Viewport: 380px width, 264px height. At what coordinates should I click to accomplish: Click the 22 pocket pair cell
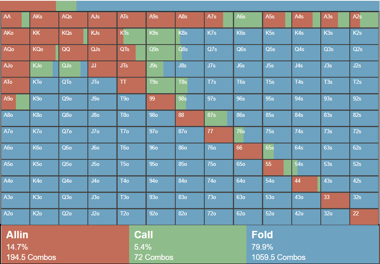(x=364, y=217)
